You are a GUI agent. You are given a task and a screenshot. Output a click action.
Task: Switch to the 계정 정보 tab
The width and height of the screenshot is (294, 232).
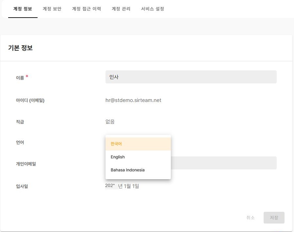pyautogui.click(x=23, y=9)
